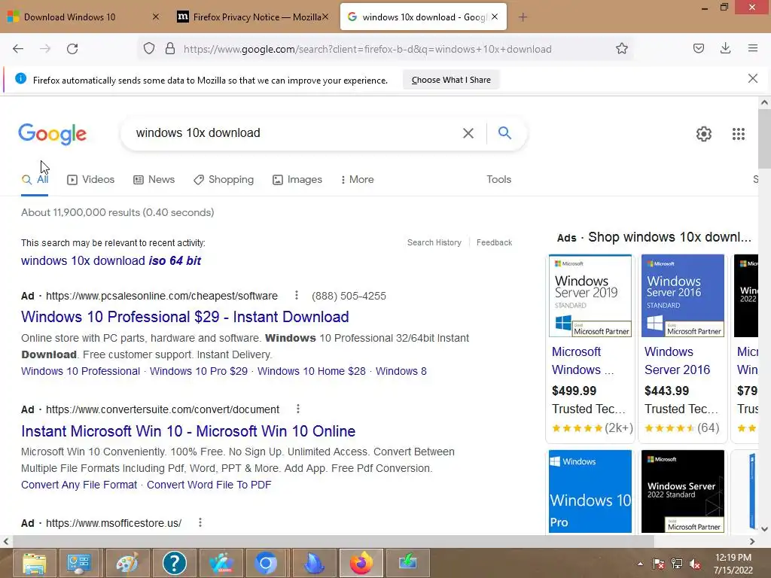The image size is (771, 578).
Task: Show hidden system tray icons
Action: pos(640,564)
